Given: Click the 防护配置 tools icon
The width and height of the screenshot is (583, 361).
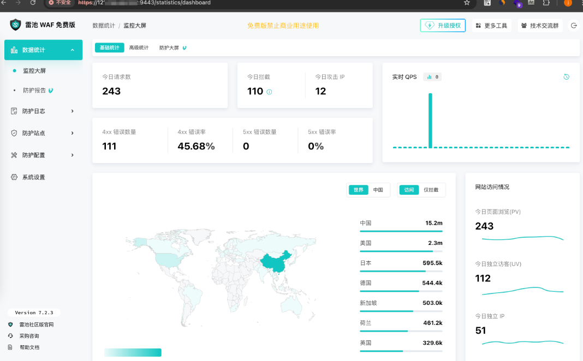Looking at the screenshot, I should (14, 155).
